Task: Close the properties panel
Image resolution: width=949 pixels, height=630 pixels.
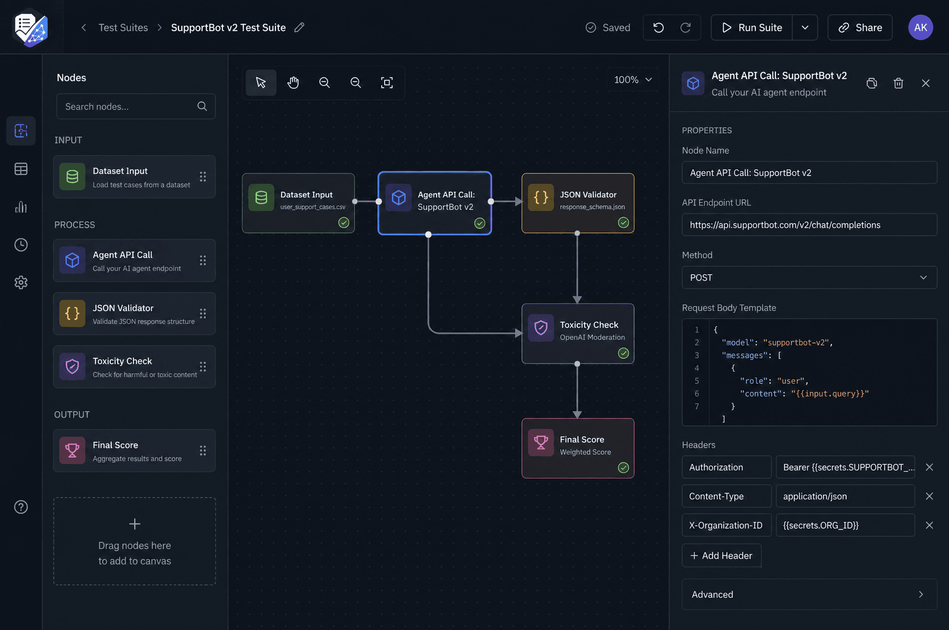Action: pos(926,83)
